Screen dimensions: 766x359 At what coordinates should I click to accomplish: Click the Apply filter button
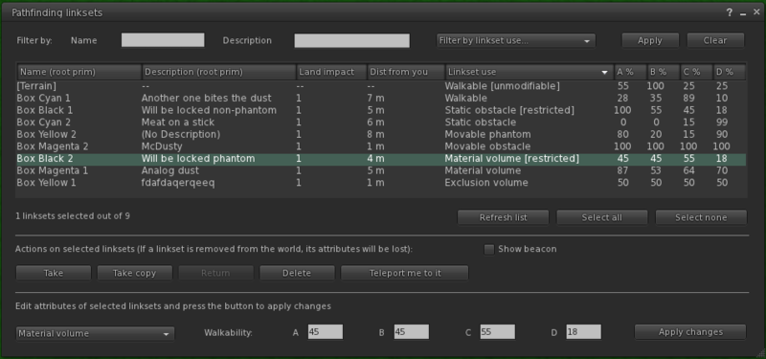650,40
